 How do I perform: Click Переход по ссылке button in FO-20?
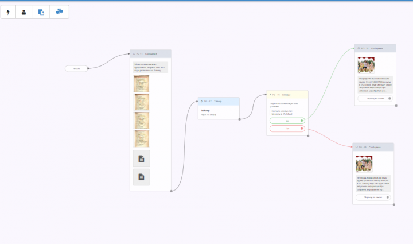(375, 99)
